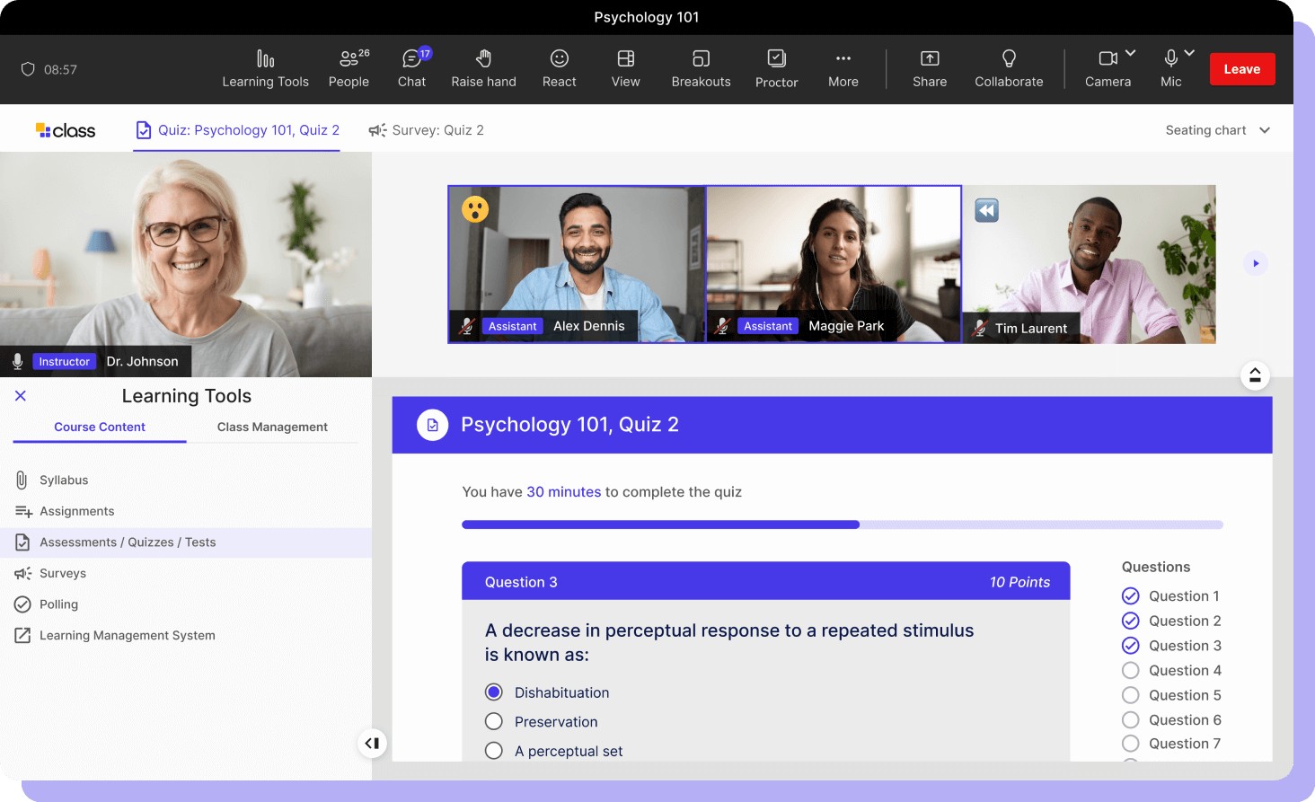Click the quiz time progress bar

[842, 524]
